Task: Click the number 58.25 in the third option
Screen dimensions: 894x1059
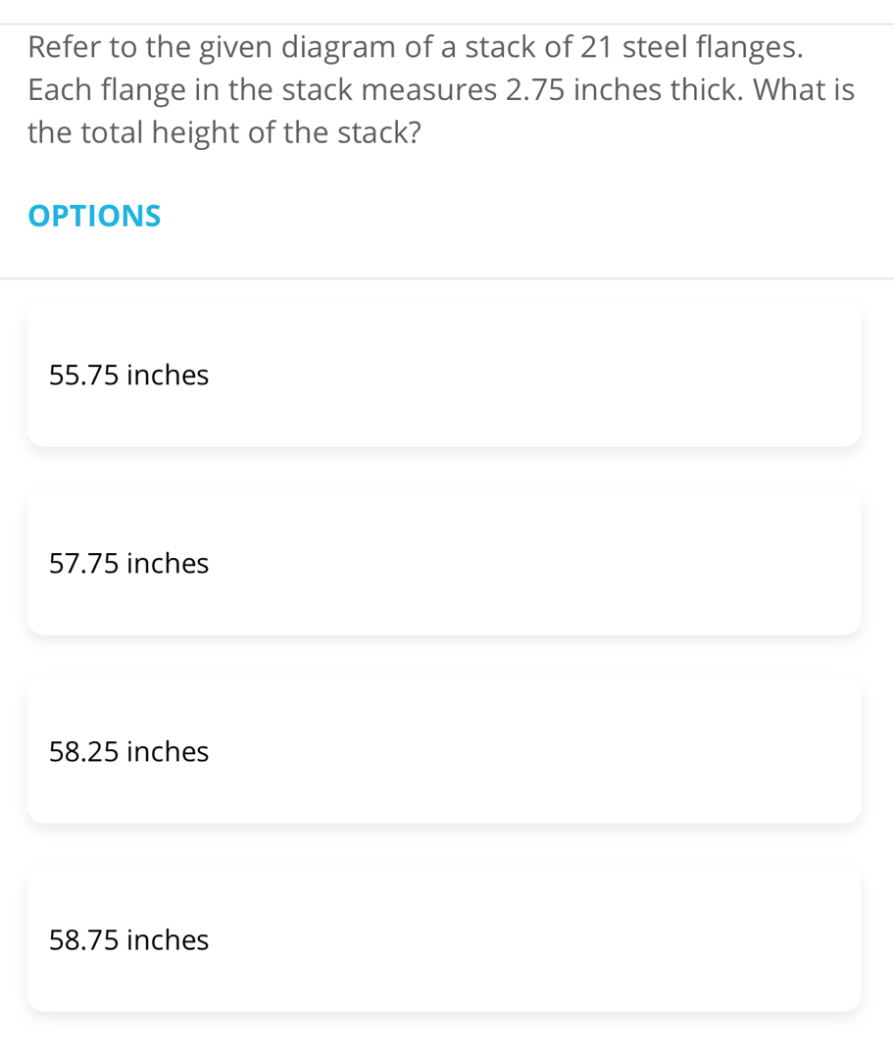Action: tap(84, 751)
